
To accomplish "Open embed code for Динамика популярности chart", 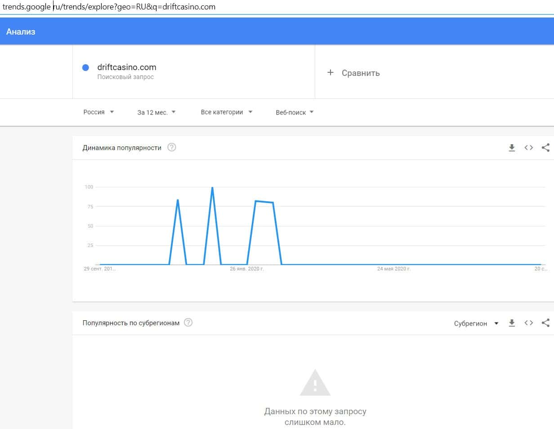I will click(x=529, y=147).
